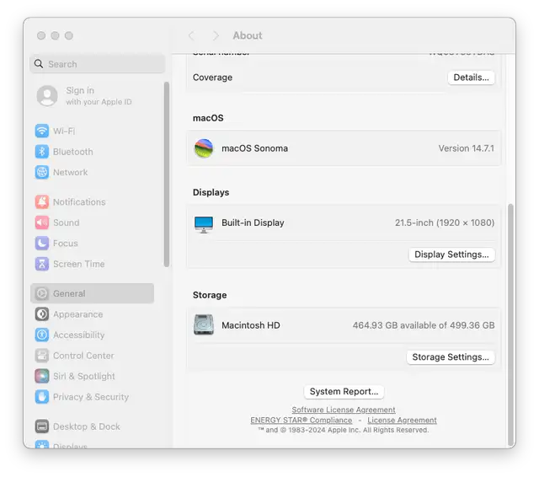
Task: Click the Desktop & Dock icon
Action: 42,426
